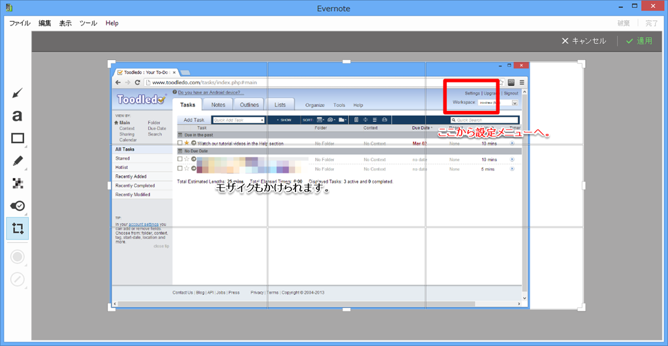The width and height of the screenshot is (668, 346).
Task: Select the text 'a' tool
Action: [x=17, y=116]
